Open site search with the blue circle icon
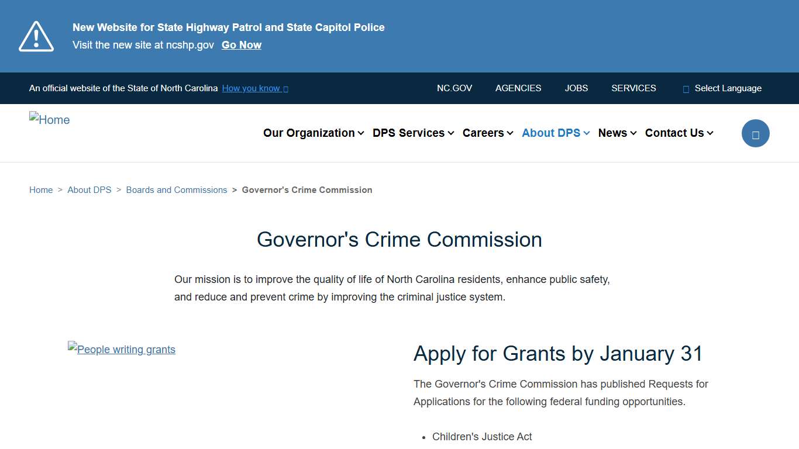This screenshot has width=799, height=449. [x=755, y=133]
